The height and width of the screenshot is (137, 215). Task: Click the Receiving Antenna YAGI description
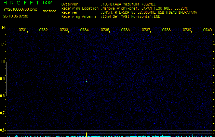click(x=131, y=16)
